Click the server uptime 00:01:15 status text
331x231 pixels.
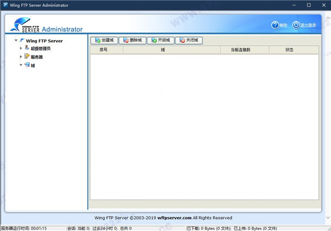coord(24,228)
